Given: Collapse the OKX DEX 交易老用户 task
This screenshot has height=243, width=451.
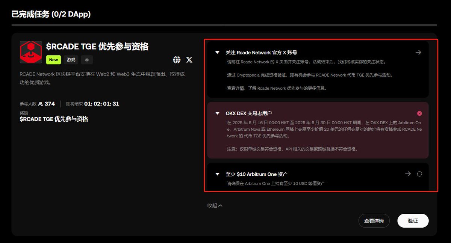Looking at the screenshot, I should click(217, 113).
